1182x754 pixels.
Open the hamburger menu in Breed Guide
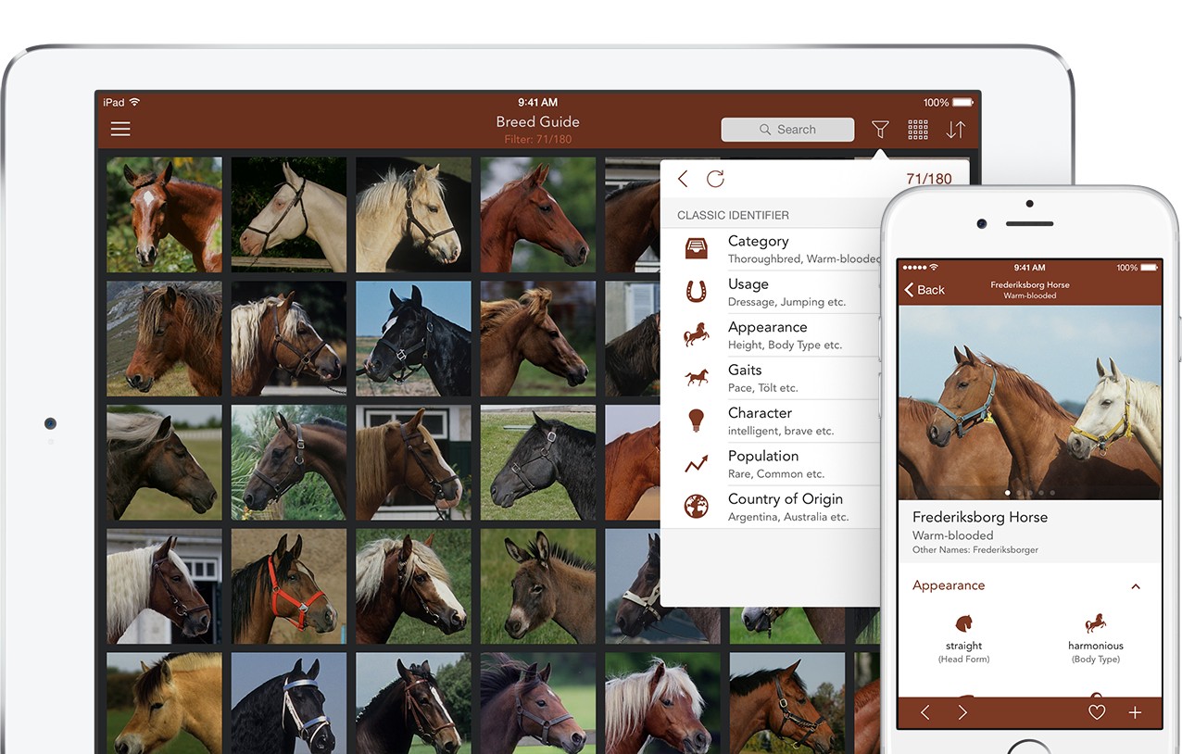(x=120, y=130)
